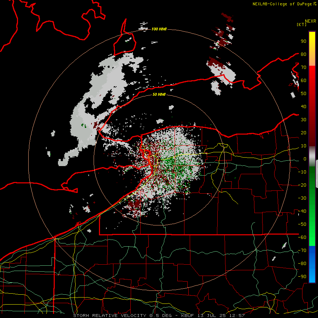This screenshot has width=318, height=318.
Task: Click the 80 value on the velocity scale
Action: click(304, 54)
